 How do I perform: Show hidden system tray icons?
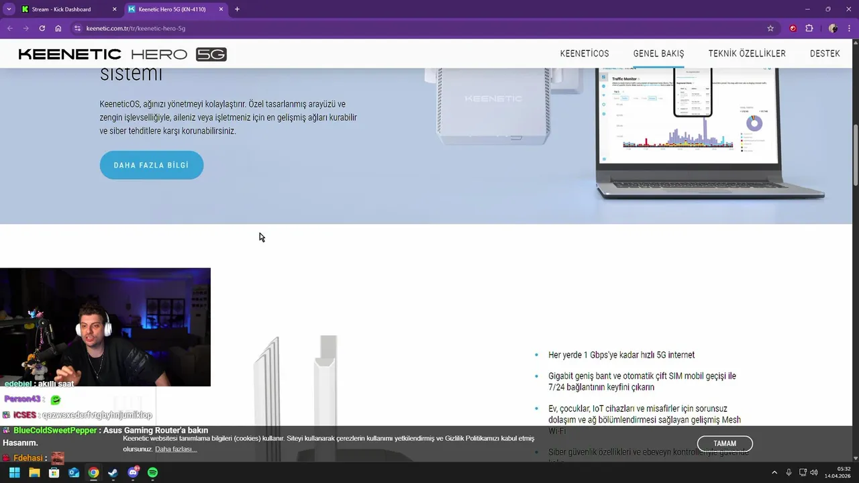click(774, 472)
